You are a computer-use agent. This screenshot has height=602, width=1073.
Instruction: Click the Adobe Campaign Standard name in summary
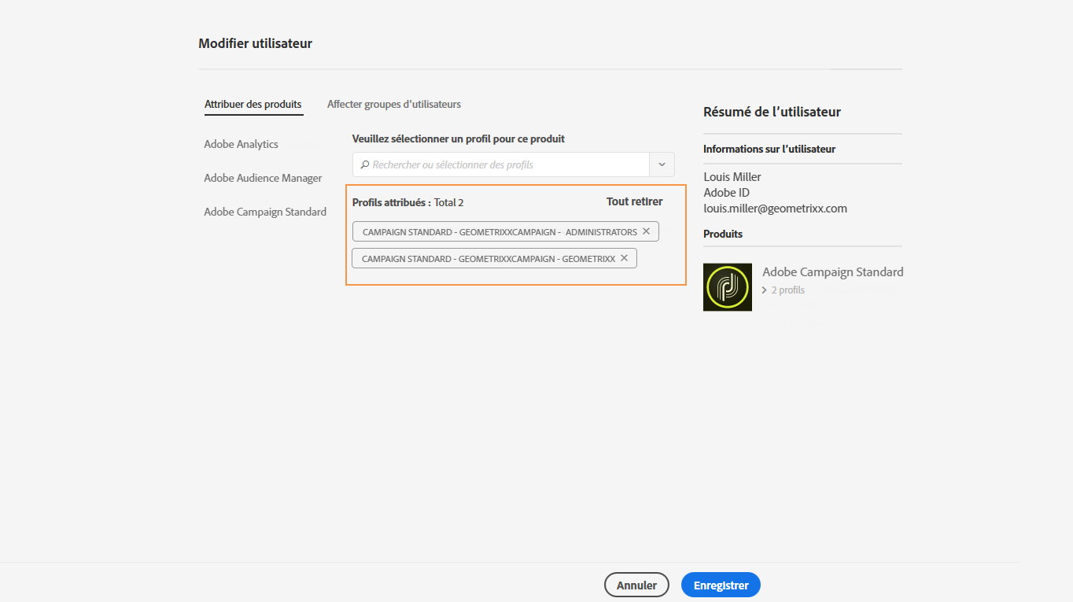pyautogui.click(x=833, y=272)
